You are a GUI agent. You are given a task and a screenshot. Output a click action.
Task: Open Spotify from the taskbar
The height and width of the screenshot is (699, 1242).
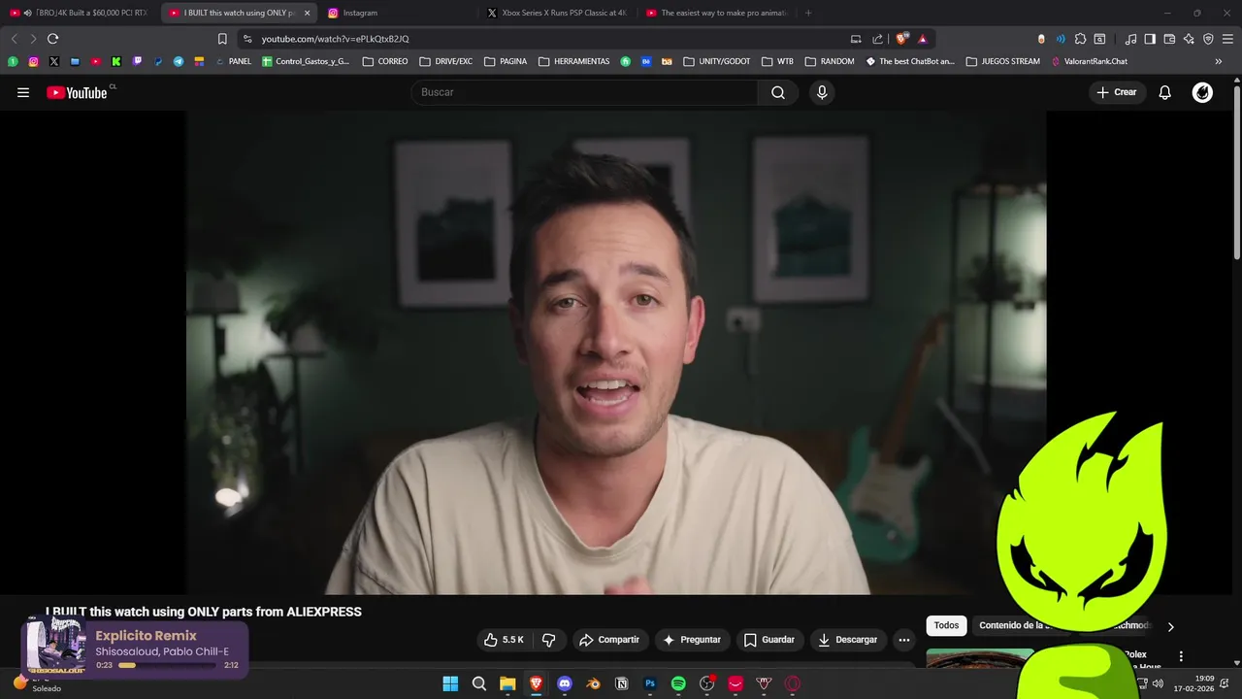coord(678,683)
